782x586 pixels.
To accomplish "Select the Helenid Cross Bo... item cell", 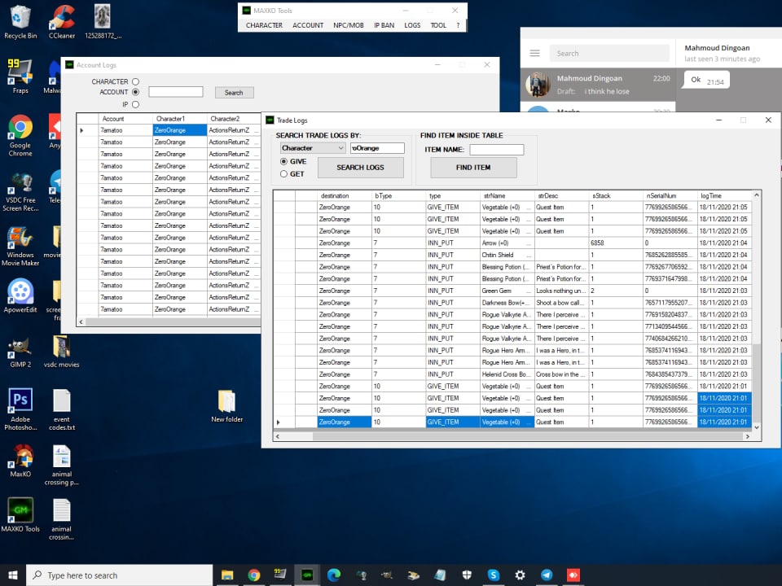I will [x=507, y=374].
